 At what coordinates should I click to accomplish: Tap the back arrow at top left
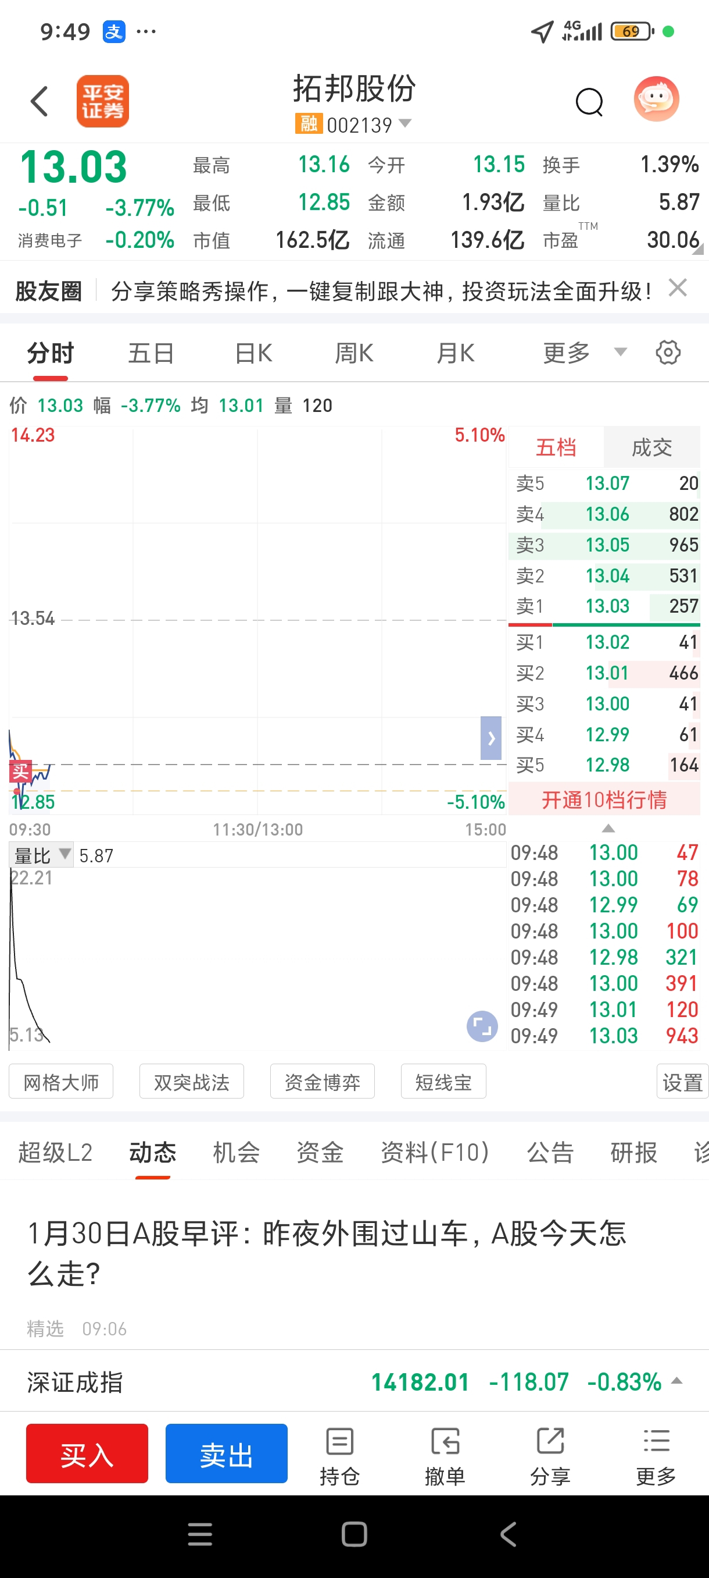click(x=39, y=101)
